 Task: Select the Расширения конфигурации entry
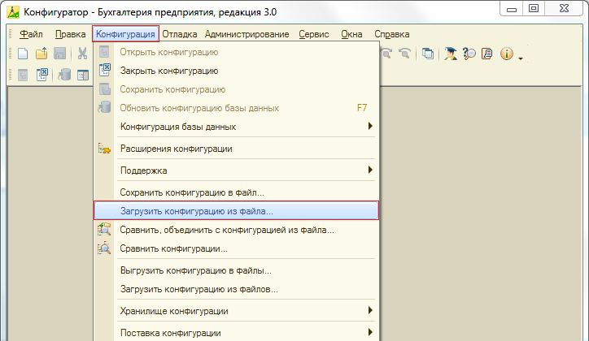point(236,149)
